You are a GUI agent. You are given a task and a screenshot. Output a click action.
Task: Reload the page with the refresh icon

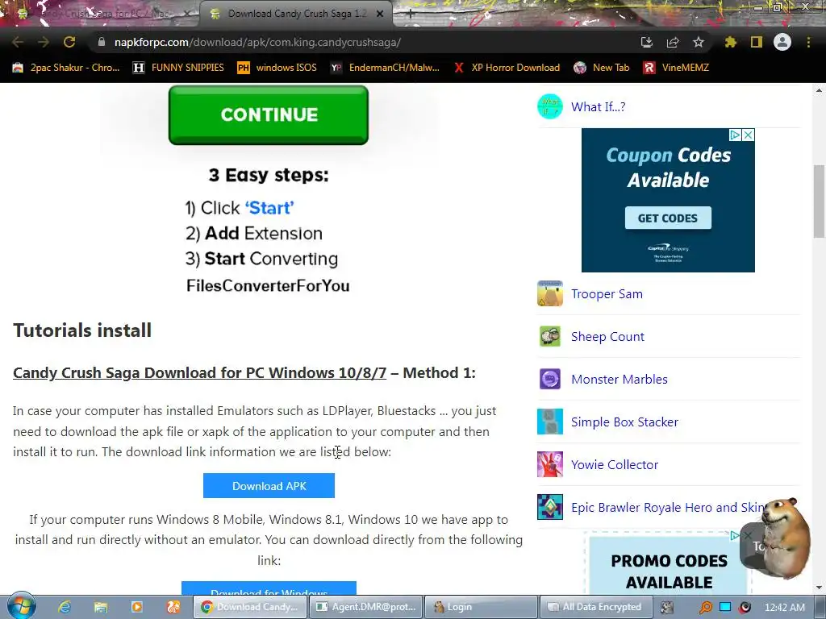(69, 42)
